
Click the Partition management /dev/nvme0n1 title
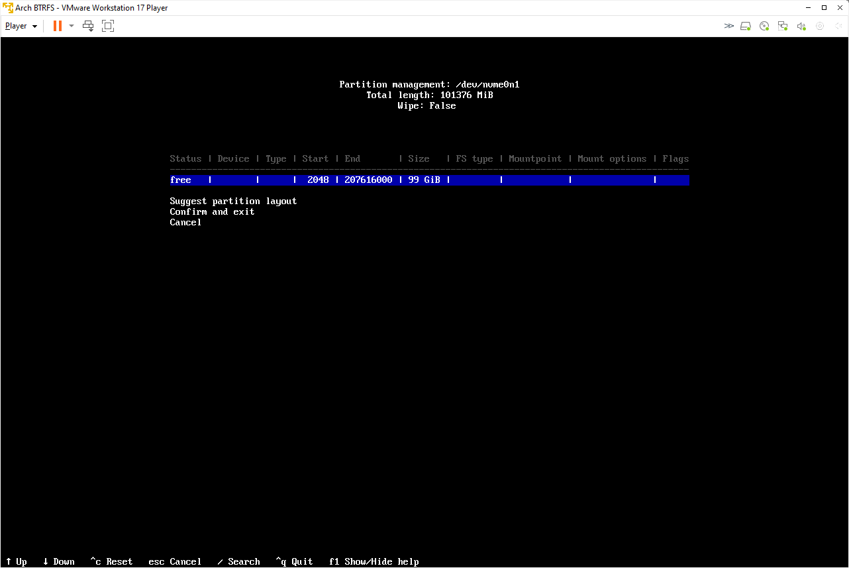(429, 84)
